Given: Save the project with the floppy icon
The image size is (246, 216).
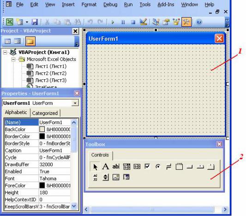Looking at the screenshot, I should [35, 22].
